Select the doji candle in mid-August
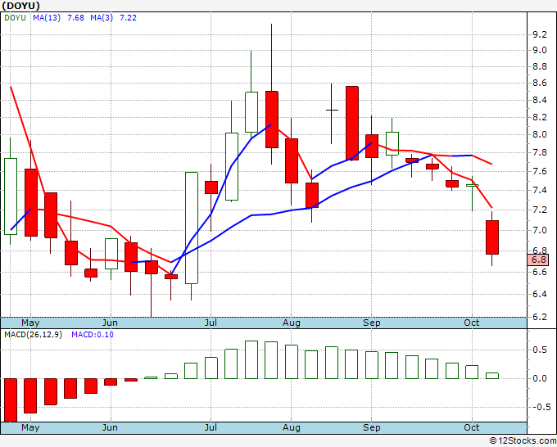Screen dimensions: 557x447 tap(332, 110)
